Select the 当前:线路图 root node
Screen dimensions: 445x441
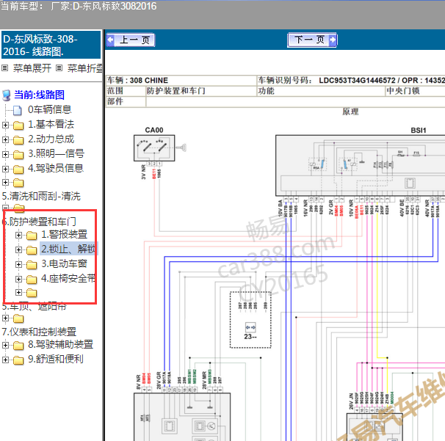point(39,95)
